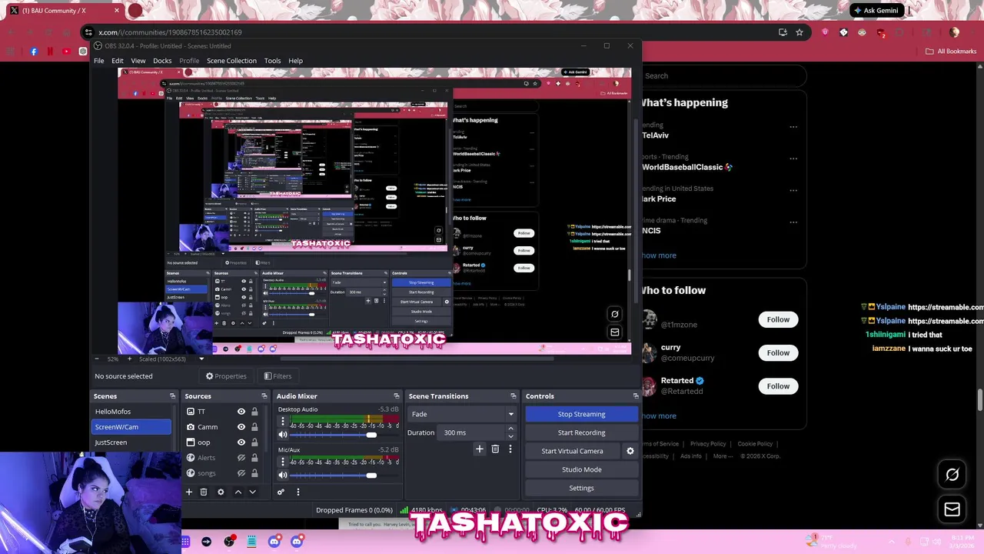The width and height of the screenshot is (984, 554).
Task: Pop out the Sources dock icon
Action: (x=264, y=396)
